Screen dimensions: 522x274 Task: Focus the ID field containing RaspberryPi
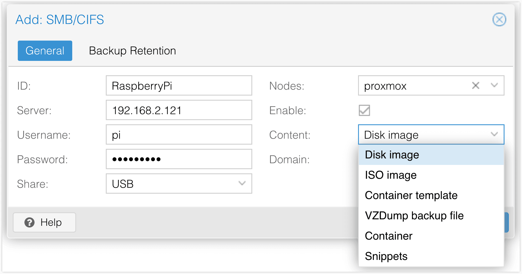coord(179,85)
